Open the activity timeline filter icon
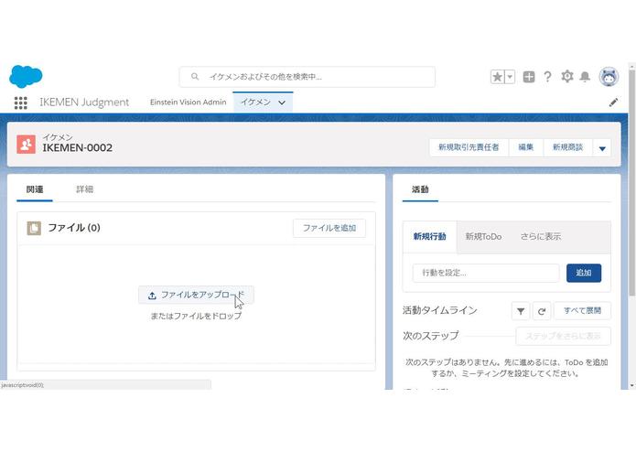This screenshot has width=636, height=452. [x=521, y=311]
